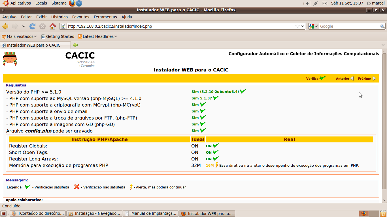
Task: Open a new tab with plus icon
Action: point(75,45)
